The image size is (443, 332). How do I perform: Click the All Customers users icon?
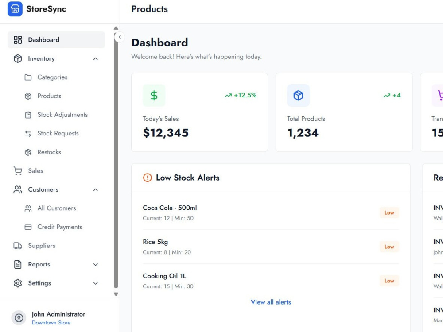[28, 208]
